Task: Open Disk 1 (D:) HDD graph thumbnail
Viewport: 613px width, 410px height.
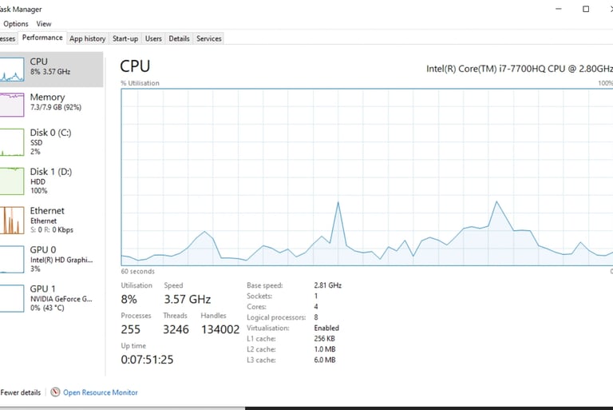Action: click(x=12, y=181)
